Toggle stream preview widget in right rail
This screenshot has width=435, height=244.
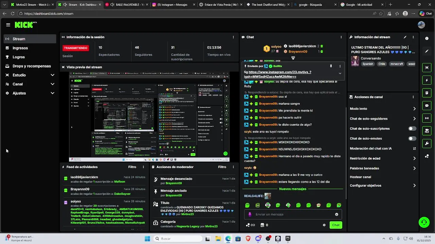pos(427,67)
